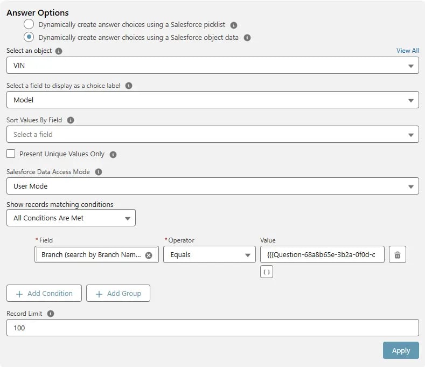
Task: Select the Salesforce object data radio option
Action: coord(29,37)
